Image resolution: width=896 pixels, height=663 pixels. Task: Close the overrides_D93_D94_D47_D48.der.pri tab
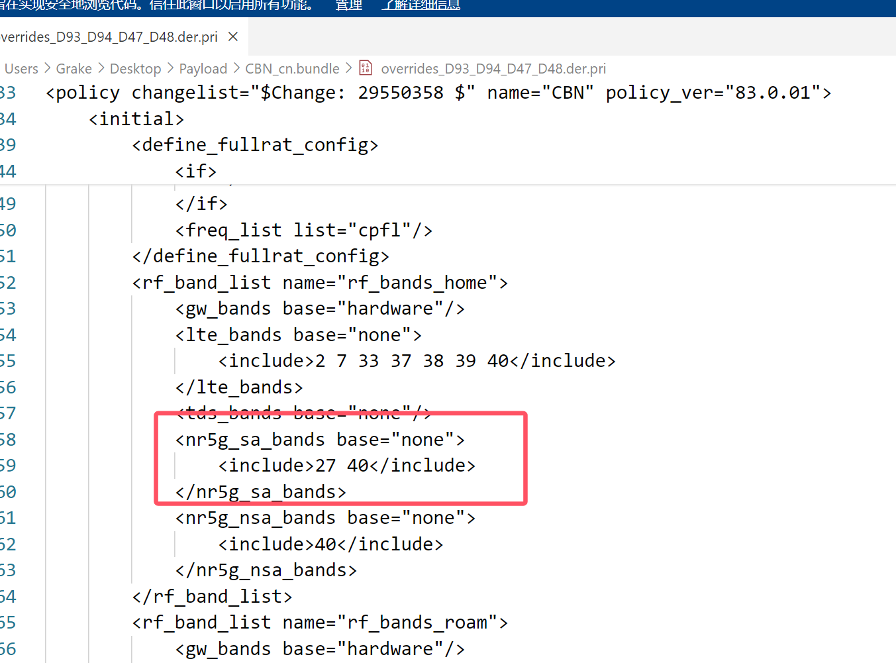233,37
